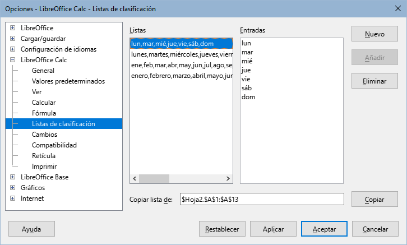Select the Compatibilidad tree item

point(54,145)
